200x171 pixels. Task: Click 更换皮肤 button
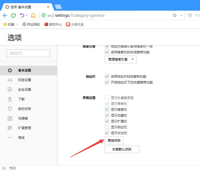point(114,140)
